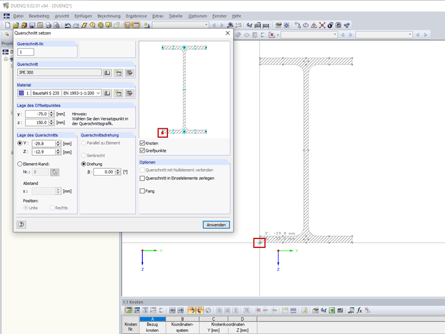
Task: Open the Datei menu
Action: pyautogui.click(x=18, y=16)
